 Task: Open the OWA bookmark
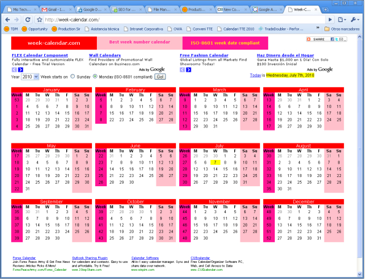175,29
